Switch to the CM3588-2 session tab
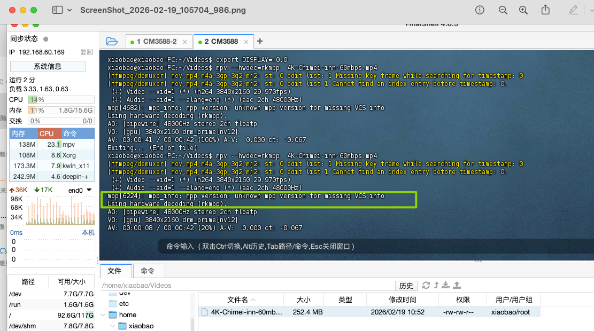 157,41
